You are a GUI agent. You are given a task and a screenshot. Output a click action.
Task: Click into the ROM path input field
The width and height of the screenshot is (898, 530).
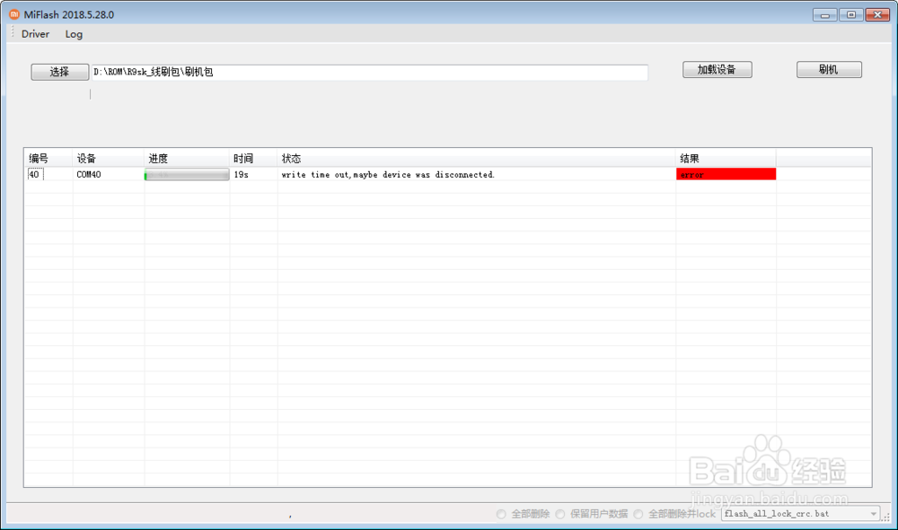point(369,72)
